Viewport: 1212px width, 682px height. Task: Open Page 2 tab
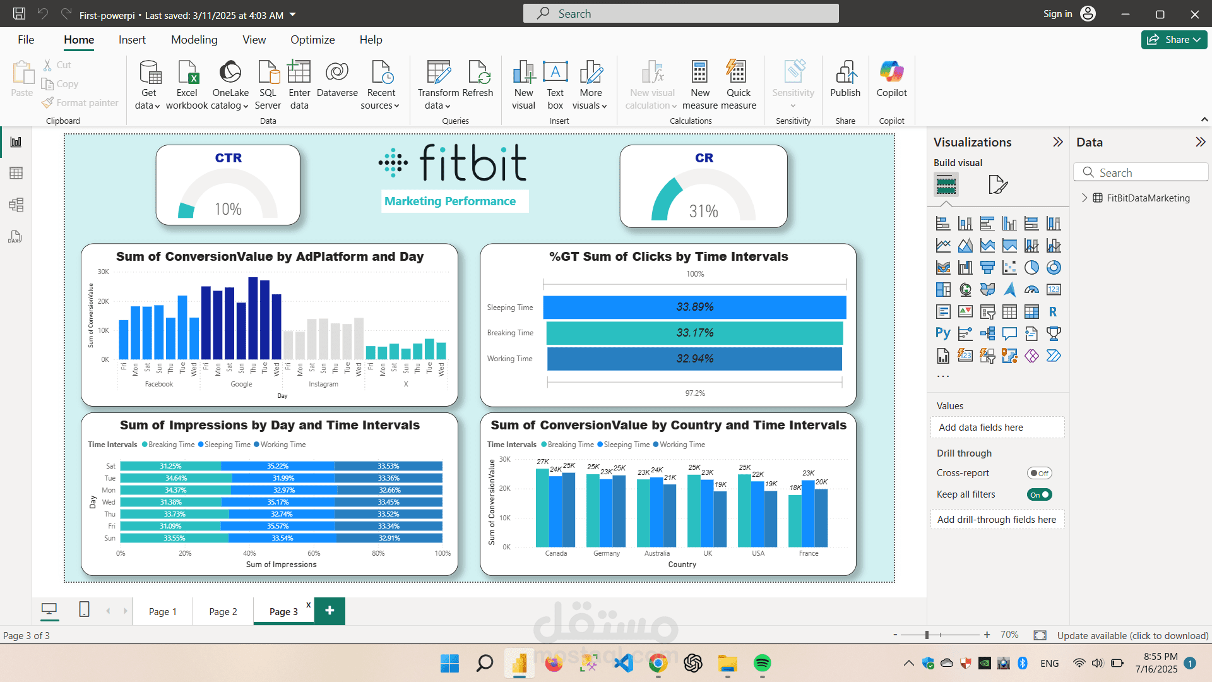pos(223,611)
